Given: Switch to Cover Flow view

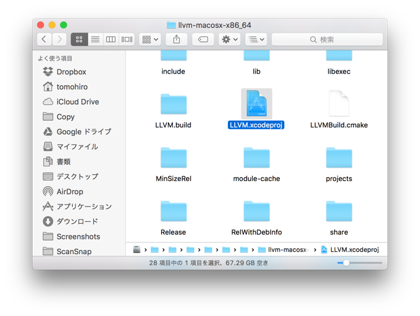Looking at the screenshot, I should (127, 40).
